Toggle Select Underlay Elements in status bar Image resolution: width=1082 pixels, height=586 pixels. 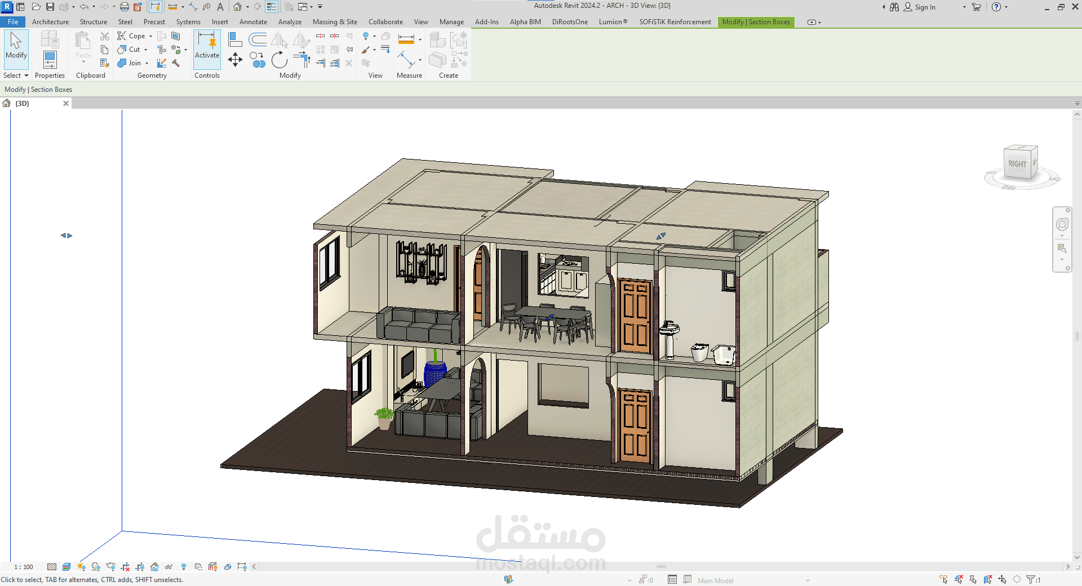(x=959, y=579)
